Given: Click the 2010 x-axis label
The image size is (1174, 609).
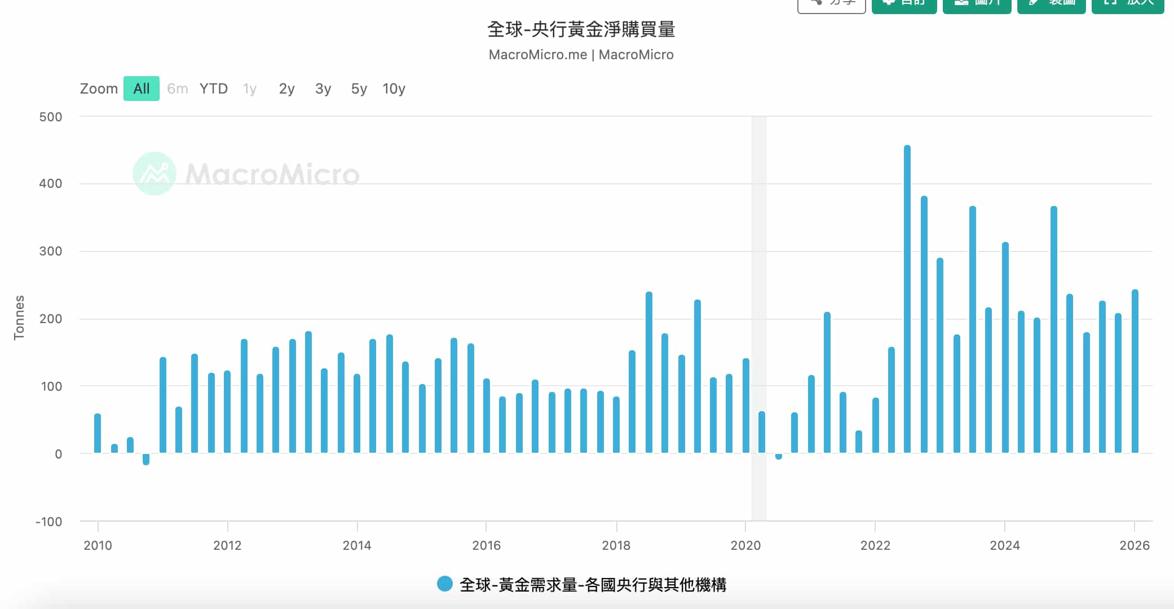Looking at the screenshot, I should [x=98, y=545].
